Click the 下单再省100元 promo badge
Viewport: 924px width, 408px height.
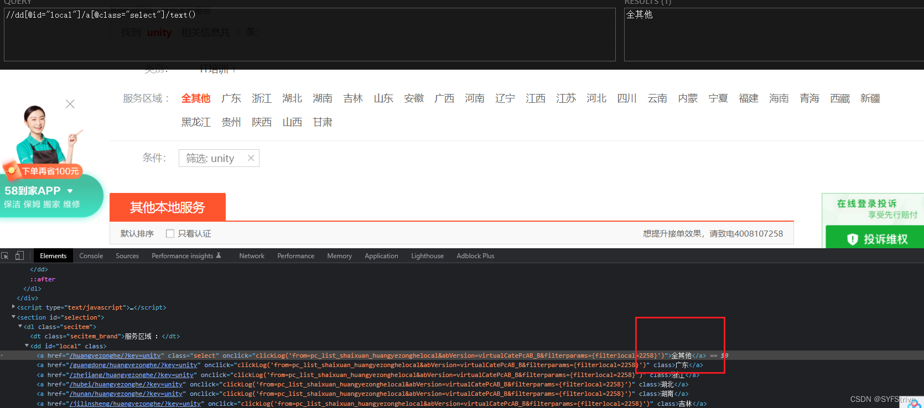point(44,171)
